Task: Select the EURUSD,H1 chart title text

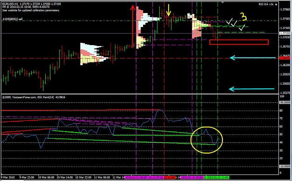Action: [x=10, y=4]
